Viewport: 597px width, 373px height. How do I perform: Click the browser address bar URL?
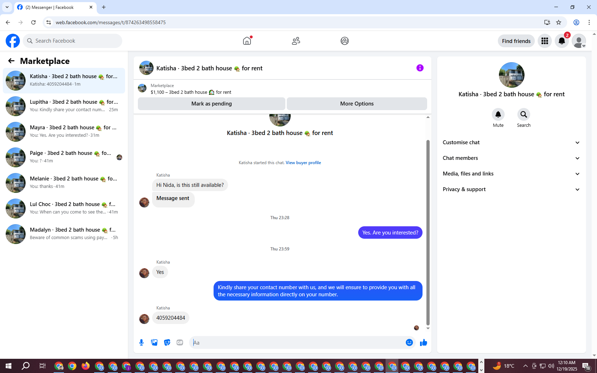(111, 22)
